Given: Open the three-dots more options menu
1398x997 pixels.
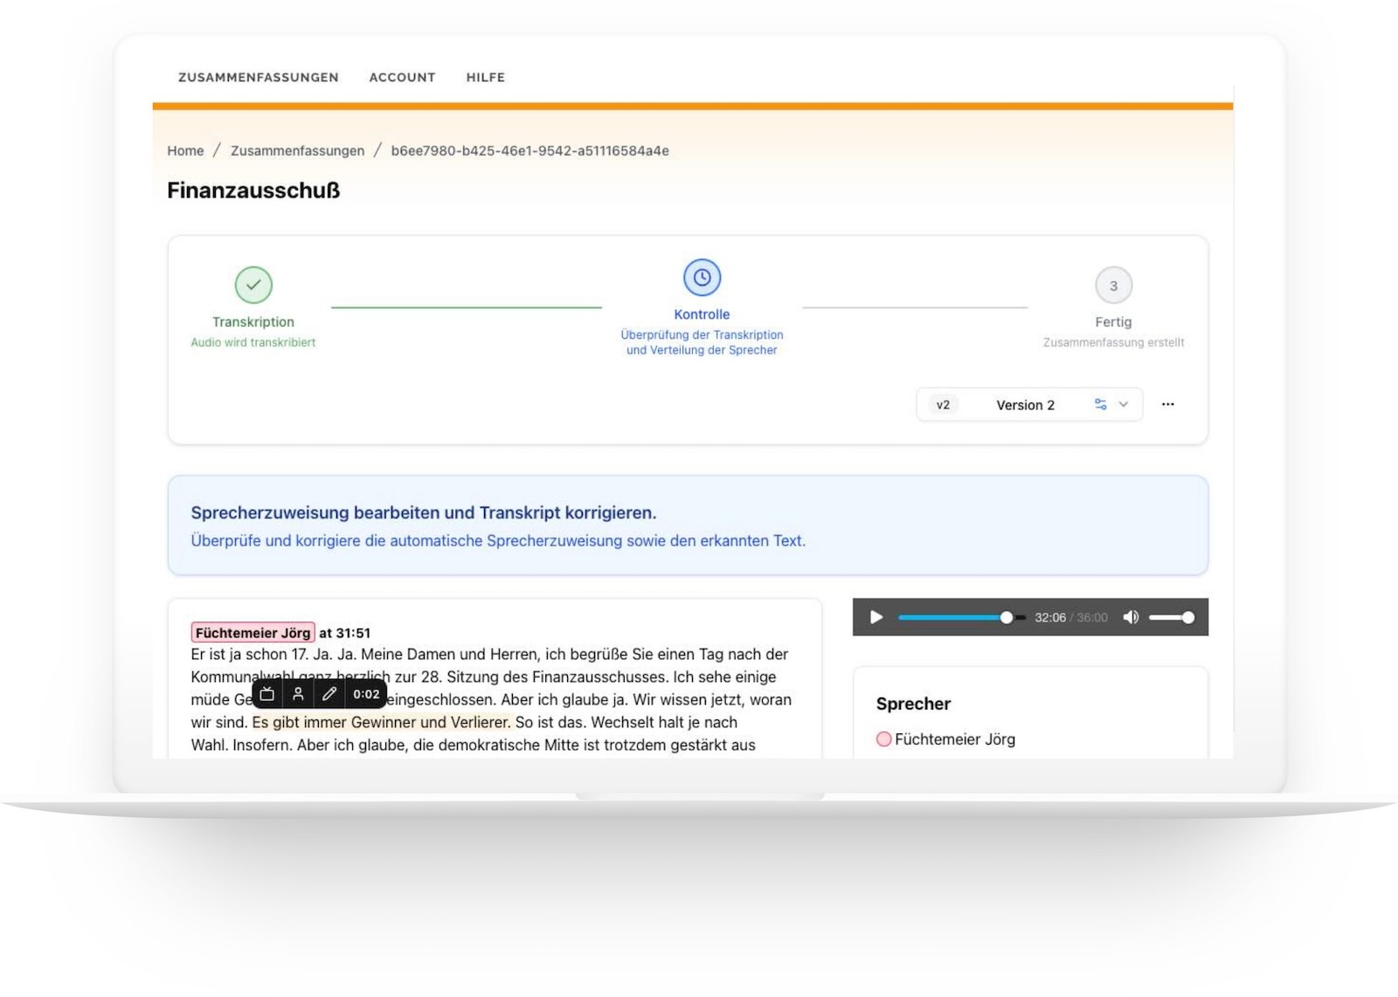Looking at the screenshot, I should (x=1168, y=404).
